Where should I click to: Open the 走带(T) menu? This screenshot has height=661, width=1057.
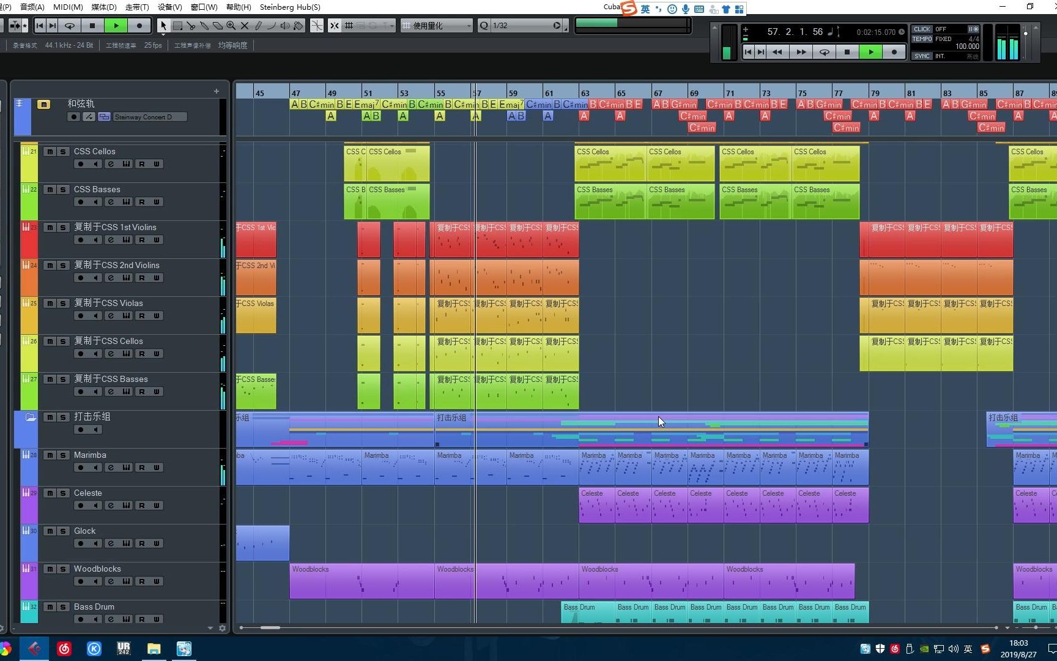pyautogui.click(x=136, y=7)
